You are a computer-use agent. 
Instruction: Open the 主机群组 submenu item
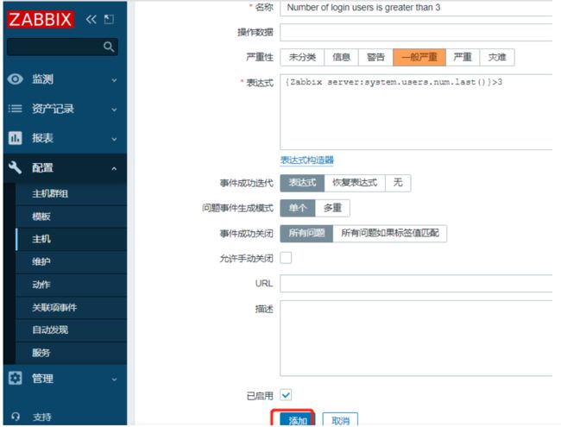[71, 194]
